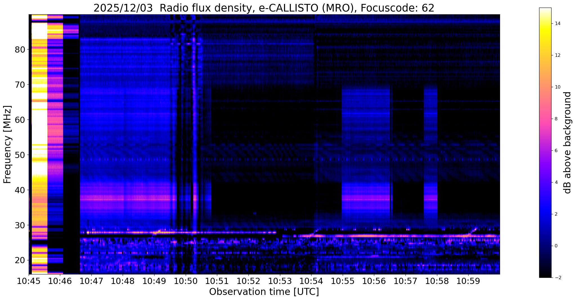
Task: Click the 30 MHz frequency tick label
Action: (20, 225)
